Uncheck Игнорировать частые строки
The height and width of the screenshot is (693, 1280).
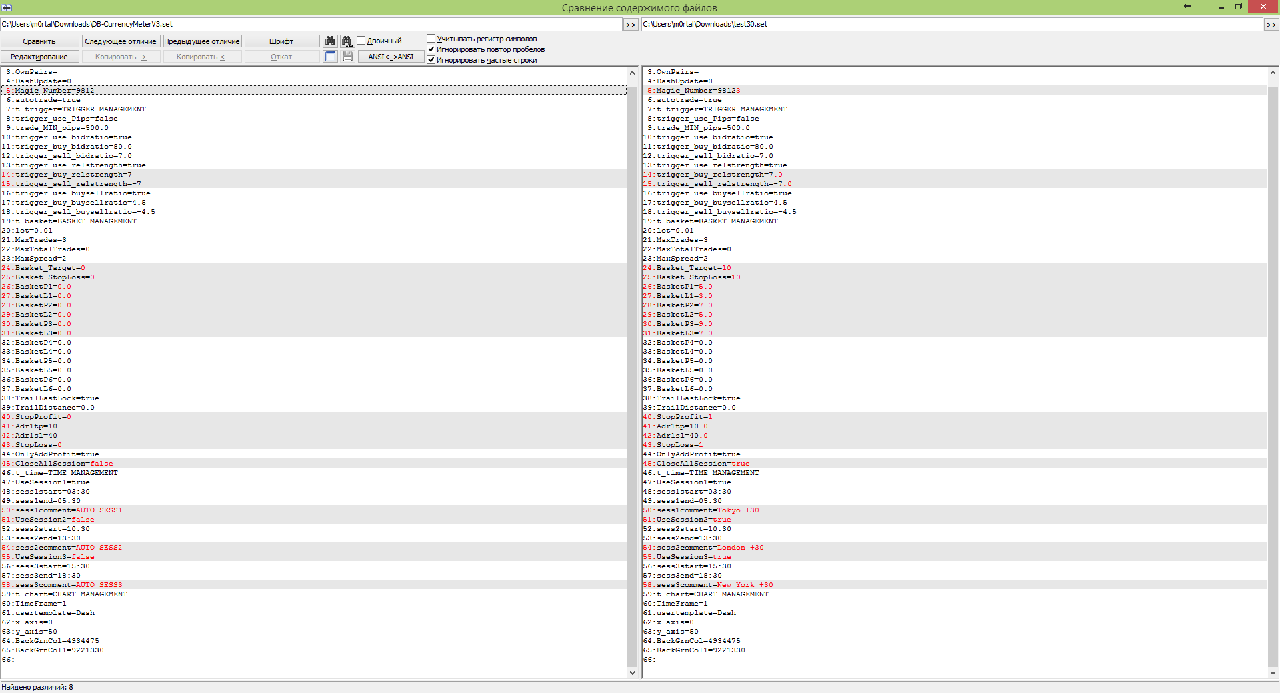[x=431, y=60]
